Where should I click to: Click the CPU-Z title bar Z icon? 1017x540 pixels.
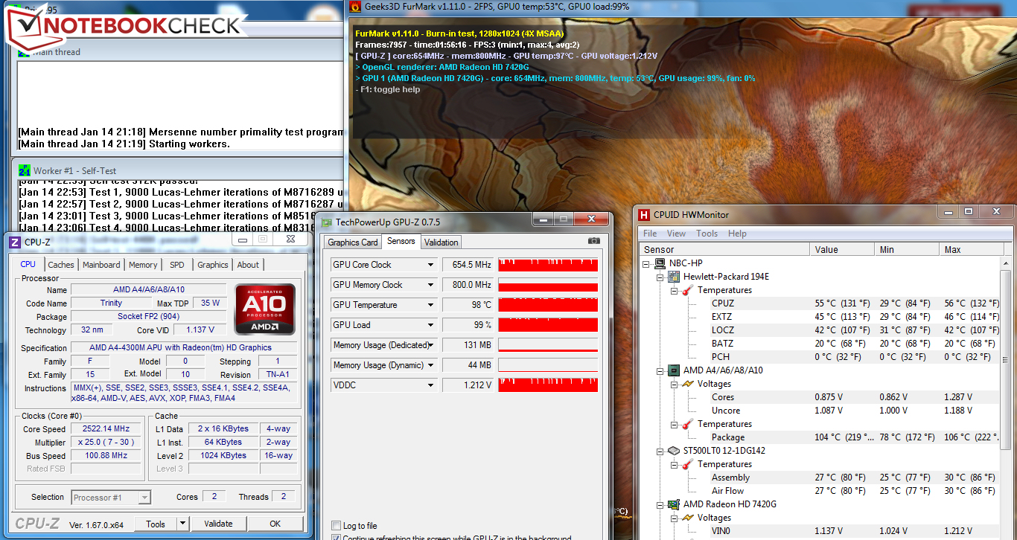coord(14,241)
